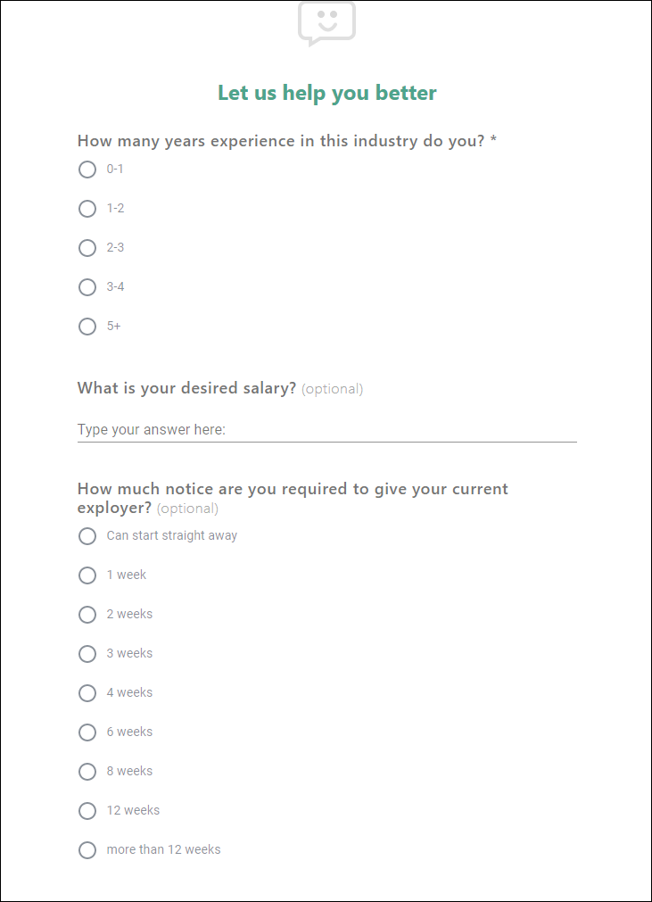Select the 1 week notice option
The image size is (652, 902).
(x=87, y=575)
